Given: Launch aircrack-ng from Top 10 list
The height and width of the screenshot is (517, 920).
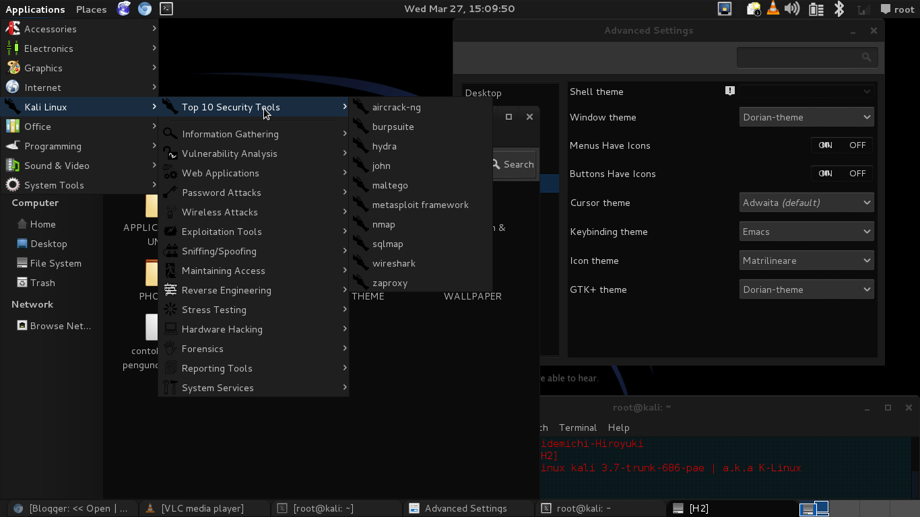Looking at the screenshot, I should (x=420, y=107).
